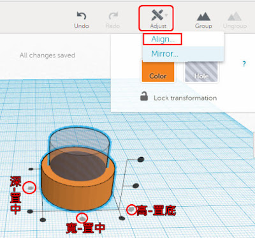The width and height of the screenshot is (255, 238).
Task: Click the middle height align handle
Action: pyautogui.click(x=136, y=186)
